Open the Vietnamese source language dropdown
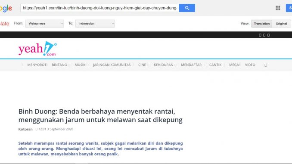Image resolution: width=292 pixels, height=164 pixels. (45, 24)
